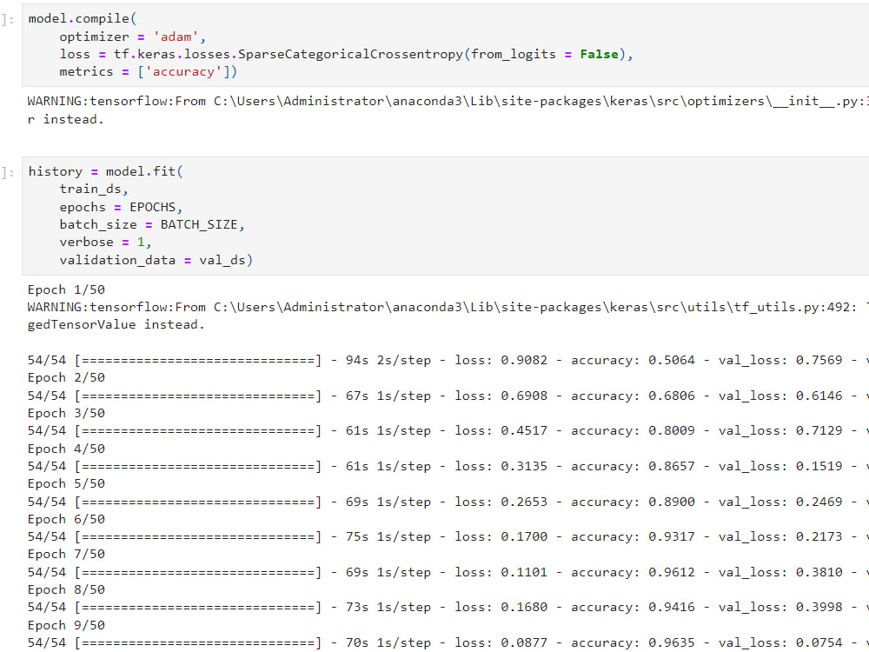This screenshot has height=652, width=869.
Task: Click the val_loss: 0.6146 value
Action: [x=780, y=396]
